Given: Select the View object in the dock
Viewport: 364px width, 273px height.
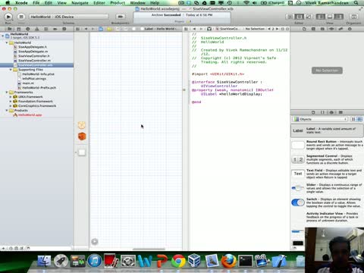Looking at the screenshot, I should click(82, 152).
